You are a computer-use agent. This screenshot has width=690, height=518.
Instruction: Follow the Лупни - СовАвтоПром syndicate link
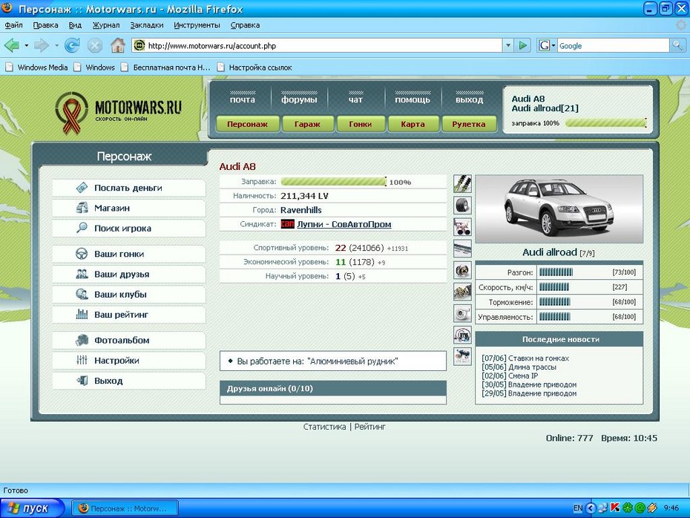tap(344, 224)
